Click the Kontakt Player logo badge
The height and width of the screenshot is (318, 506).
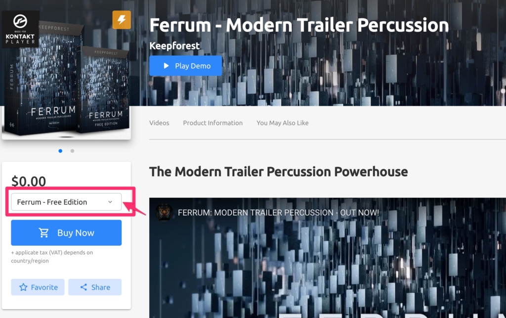point(20,29)
